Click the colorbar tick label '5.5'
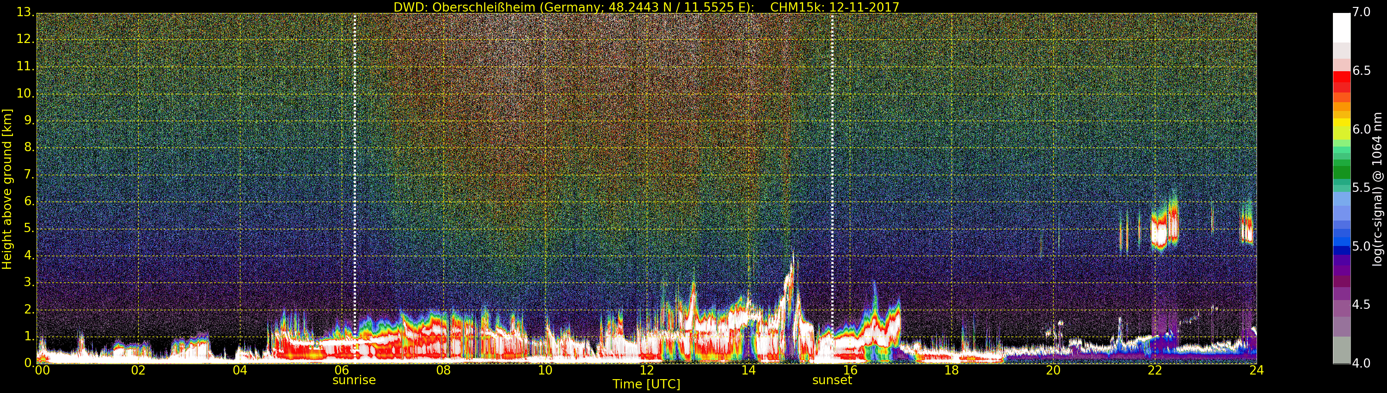Viewport: 1387px width, 393px height. click(1362, 188)
